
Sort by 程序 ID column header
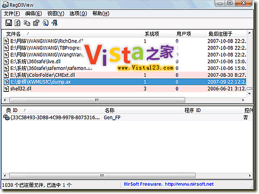(x=211, y=110)
